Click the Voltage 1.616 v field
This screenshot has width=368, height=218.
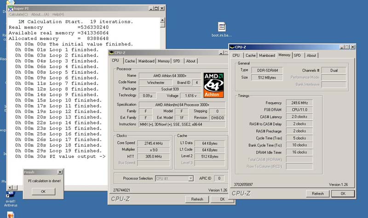191,95
